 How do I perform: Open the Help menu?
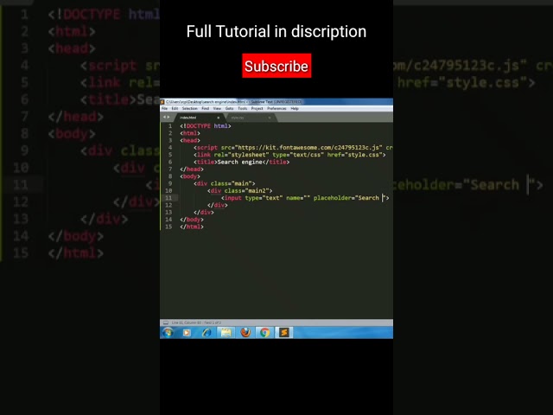295,108
